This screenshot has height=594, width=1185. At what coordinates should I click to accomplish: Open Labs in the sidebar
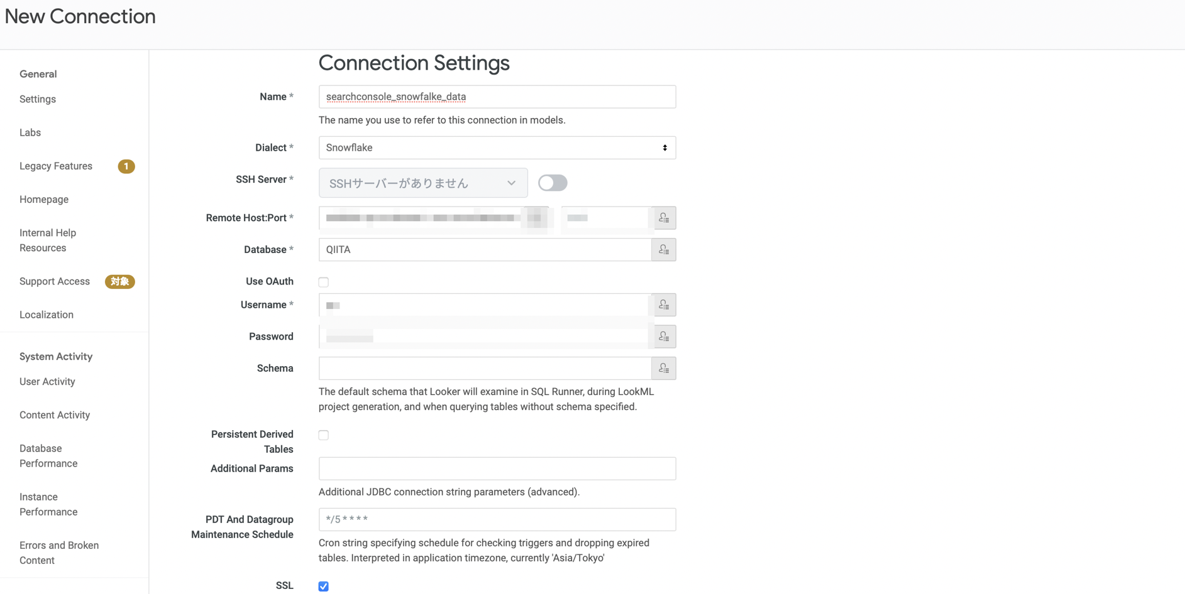coord(30,132)
